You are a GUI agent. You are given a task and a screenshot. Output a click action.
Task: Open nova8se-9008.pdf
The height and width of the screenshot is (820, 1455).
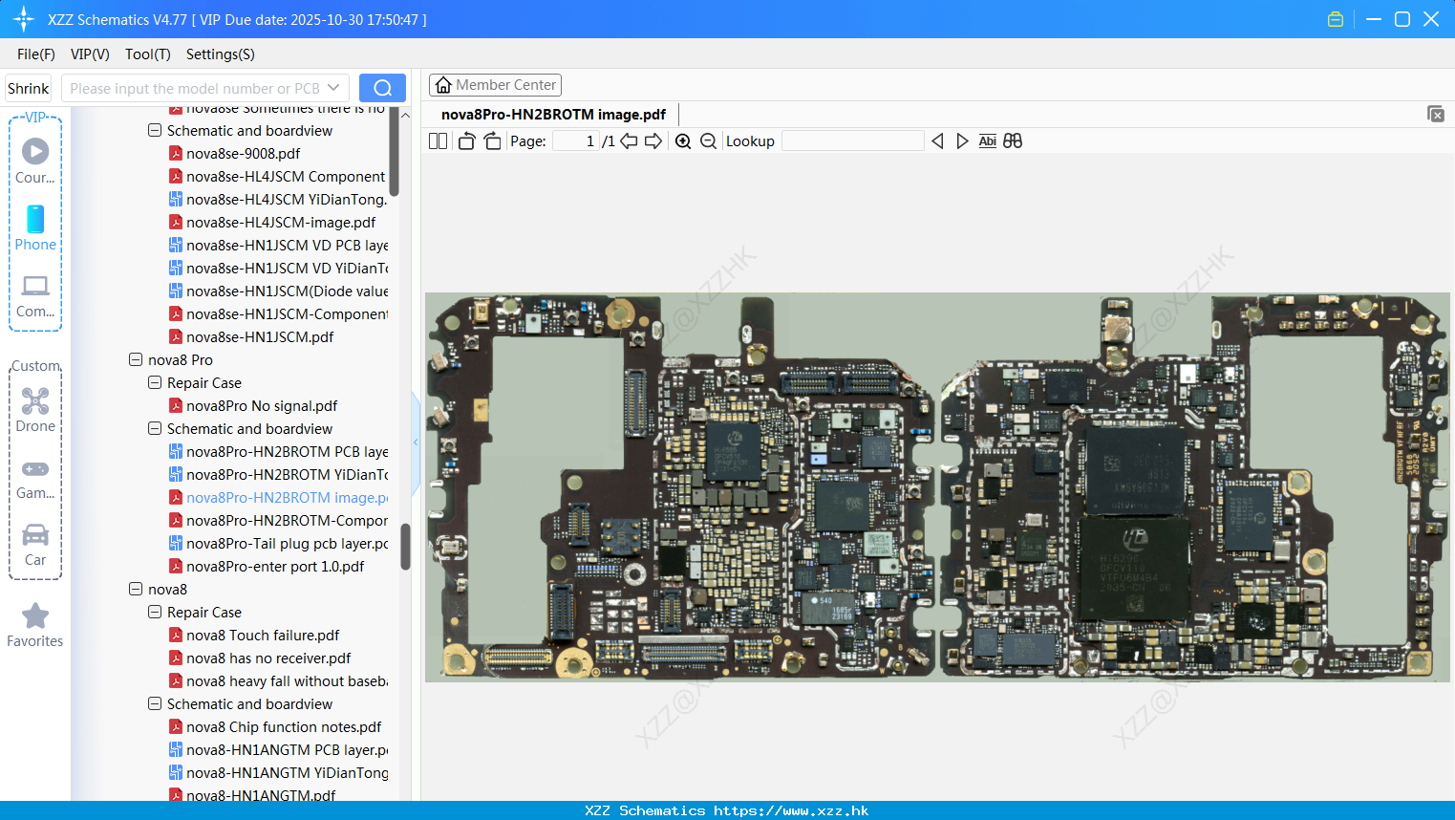[x=243, y=154]
